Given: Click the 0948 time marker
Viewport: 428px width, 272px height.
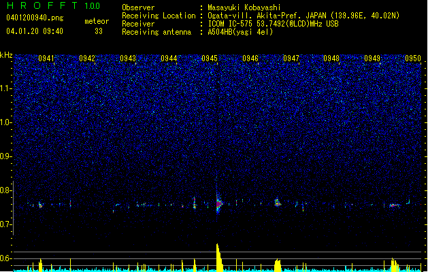Looking at the screenshot, I should tap(331, 58).
